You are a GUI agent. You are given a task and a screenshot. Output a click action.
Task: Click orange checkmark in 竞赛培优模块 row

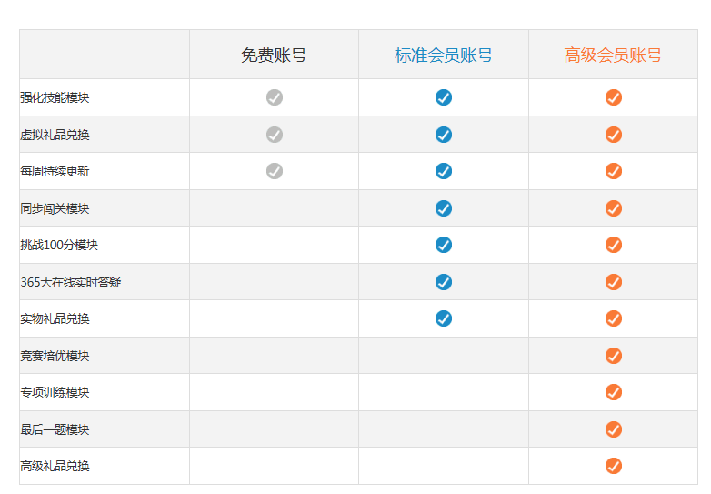point(614,356)
